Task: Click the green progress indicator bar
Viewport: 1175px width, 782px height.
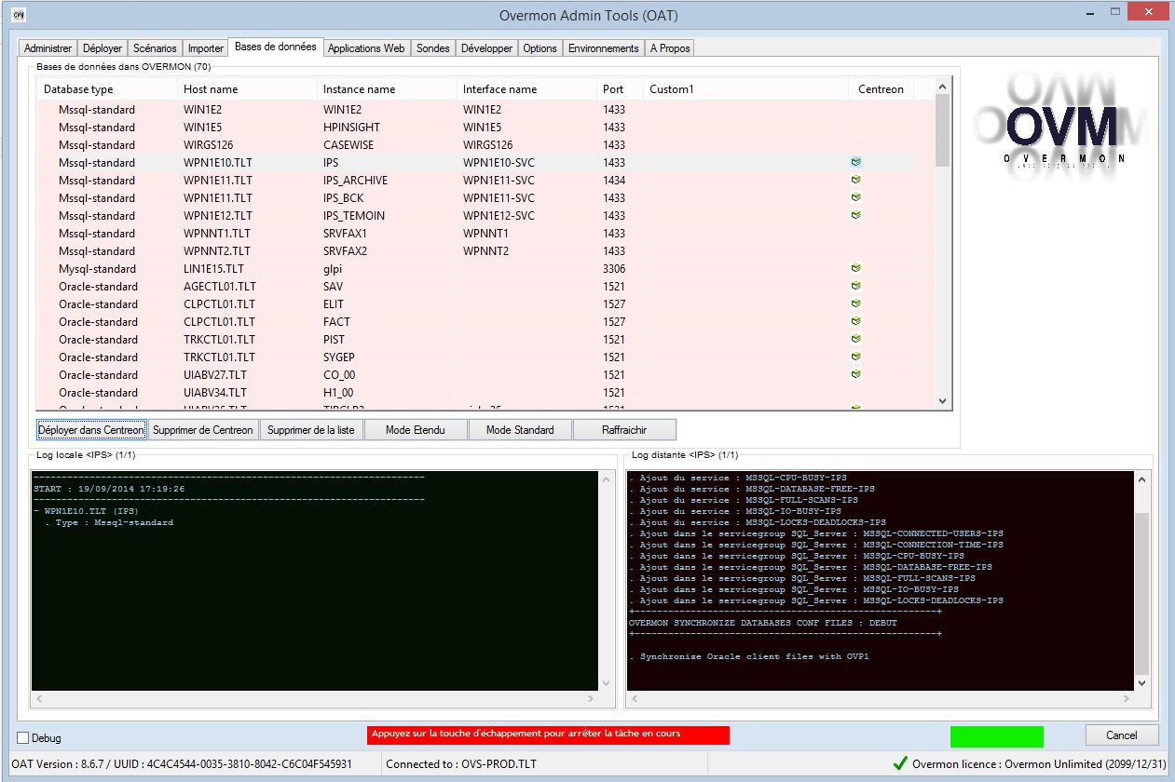Action: click(996, 736)
